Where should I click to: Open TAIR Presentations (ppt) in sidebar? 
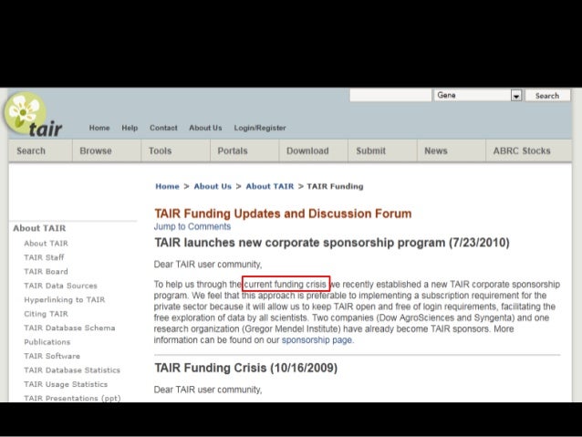pos(72,398)
